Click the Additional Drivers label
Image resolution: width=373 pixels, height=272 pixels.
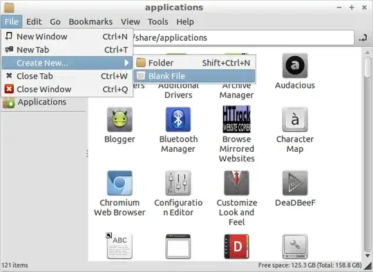(178, 90)
